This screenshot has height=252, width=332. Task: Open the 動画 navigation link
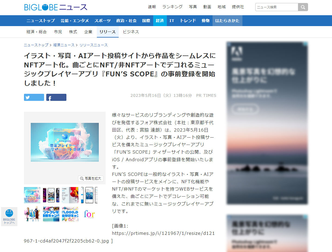point(207,7)
